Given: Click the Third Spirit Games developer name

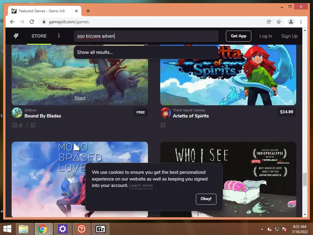Looking at the screenshot, I should [189, 110].
